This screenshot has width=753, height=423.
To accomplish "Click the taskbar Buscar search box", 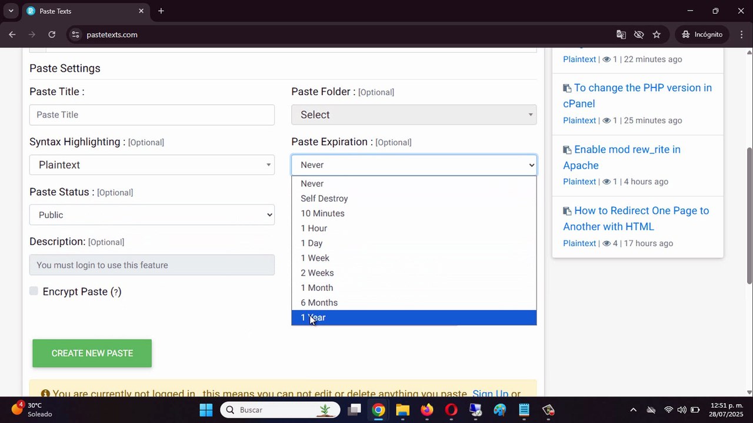I will (x=281, y=409).
